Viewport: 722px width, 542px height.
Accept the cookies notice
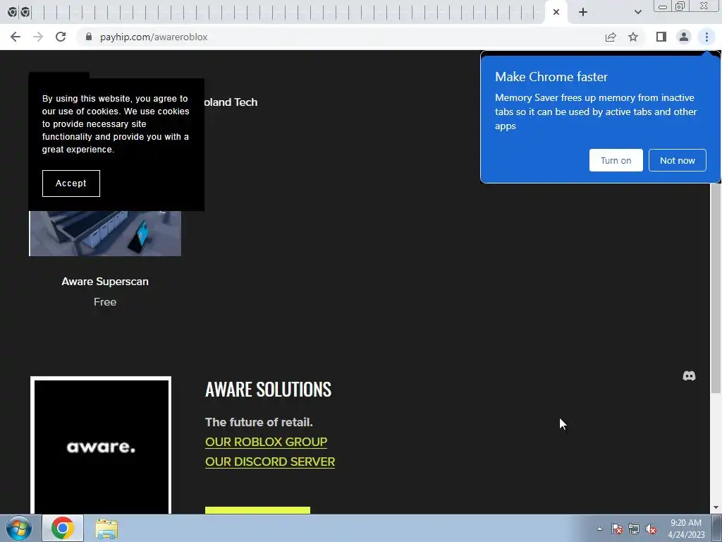pyautogui.click(x=71, y=183)
